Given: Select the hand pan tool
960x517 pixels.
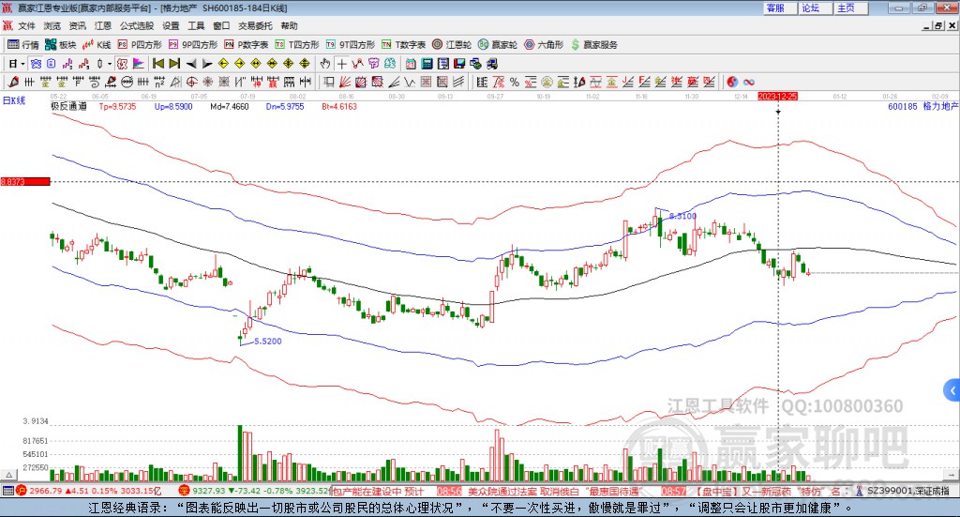Looking at the screenshot, I should click(x=325, y=64).
